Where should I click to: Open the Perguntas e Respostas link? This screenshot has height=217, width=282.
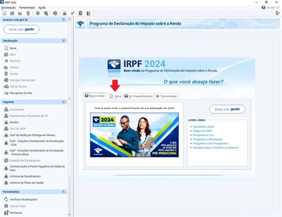(x=208, y=139)
